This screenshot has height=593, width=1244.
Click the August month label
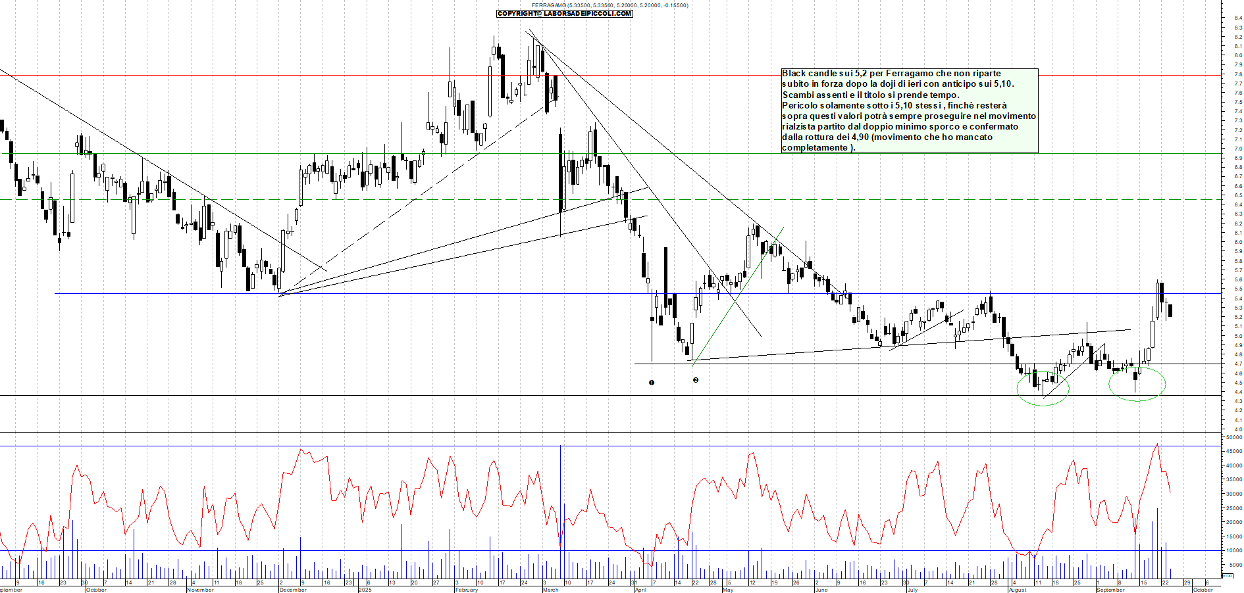[1018, 590]
